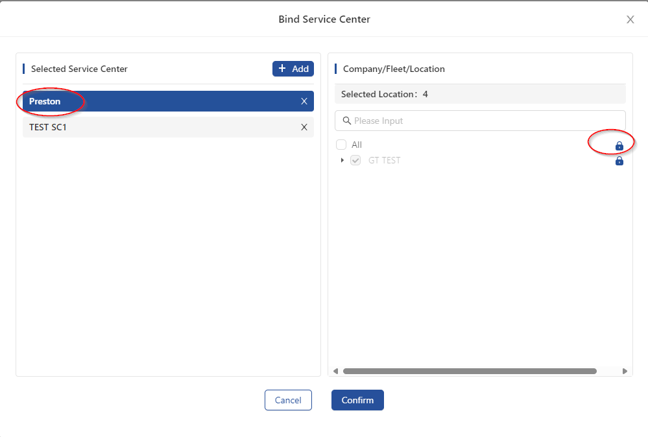Click the Cancel button
Viewport: 648px width, 437px height.
(288, 400)
